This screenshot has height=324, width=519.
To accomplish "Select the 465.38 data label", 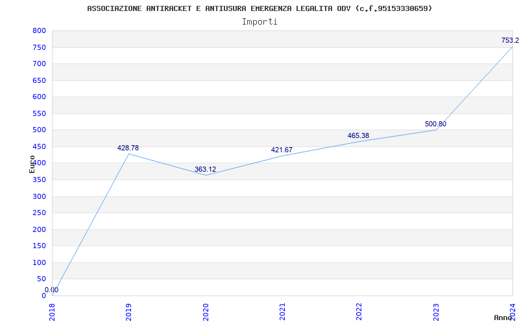I will (x=358, y=136).
